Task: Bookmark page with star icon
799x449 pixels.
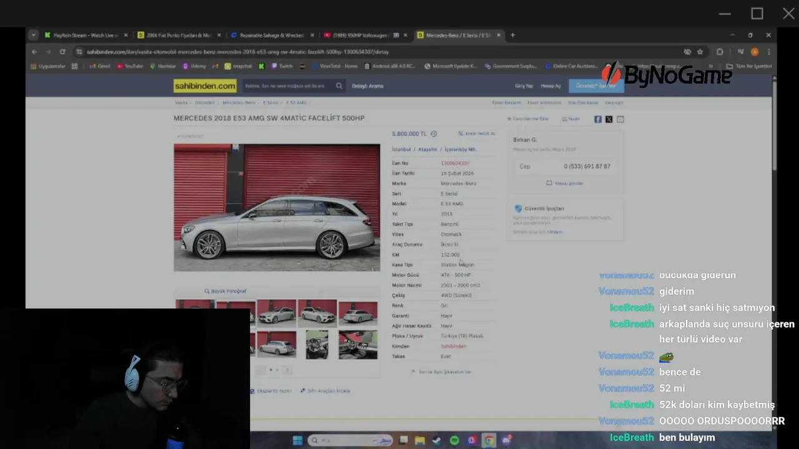Action: pos(700,52)
